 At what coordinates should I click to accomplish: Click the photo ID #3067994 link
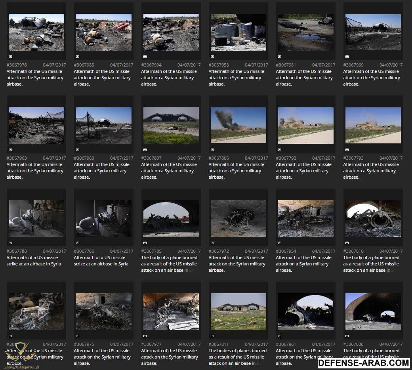pos(151,65)
